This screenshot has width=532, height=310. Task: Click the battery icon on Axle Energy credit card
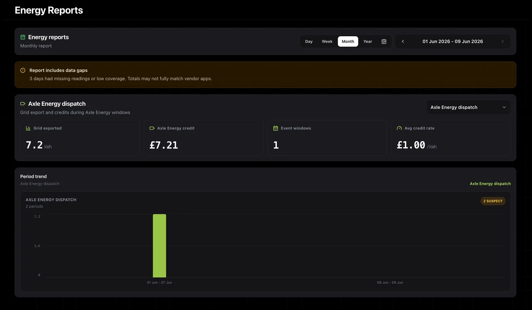[x=152, y=128]
